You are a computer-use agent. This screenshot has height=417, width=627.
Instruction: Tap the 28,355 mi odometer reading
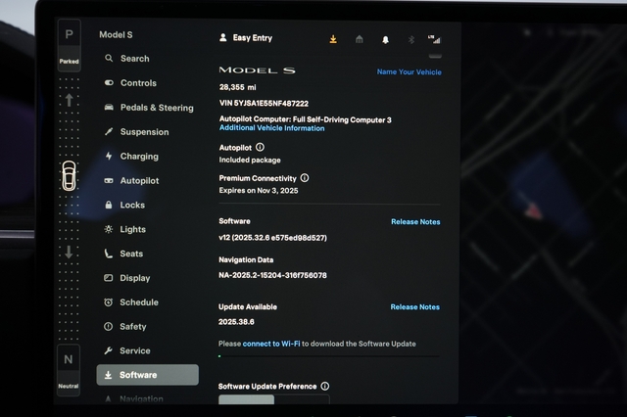pos(237,87)
